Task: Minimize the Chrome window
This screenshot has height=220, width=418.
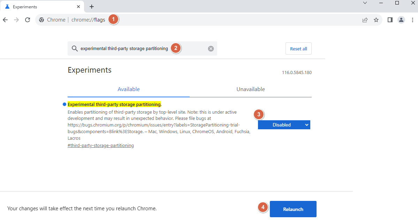Action: click(x=381, y=3)
